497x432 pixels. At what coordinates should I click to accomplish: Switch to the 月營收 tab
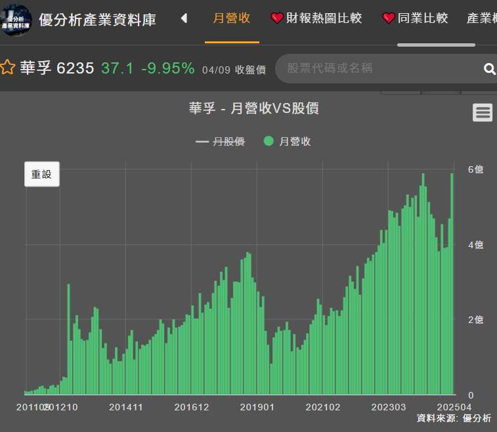(x=232, y=18)
